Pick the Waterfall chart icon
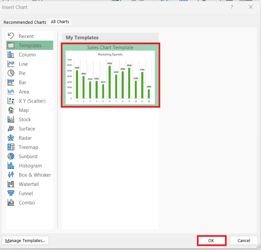This screenshot has width=261, height=250. click(x=11, y=184)
